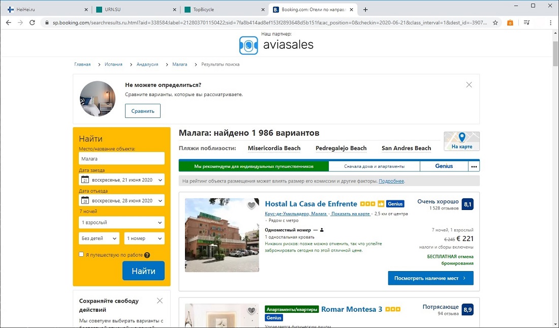Viewport: 559px width, 328px height.
Task: Select 'Сначала дома и апартаменты' sort tab
Action: (375, 166)
